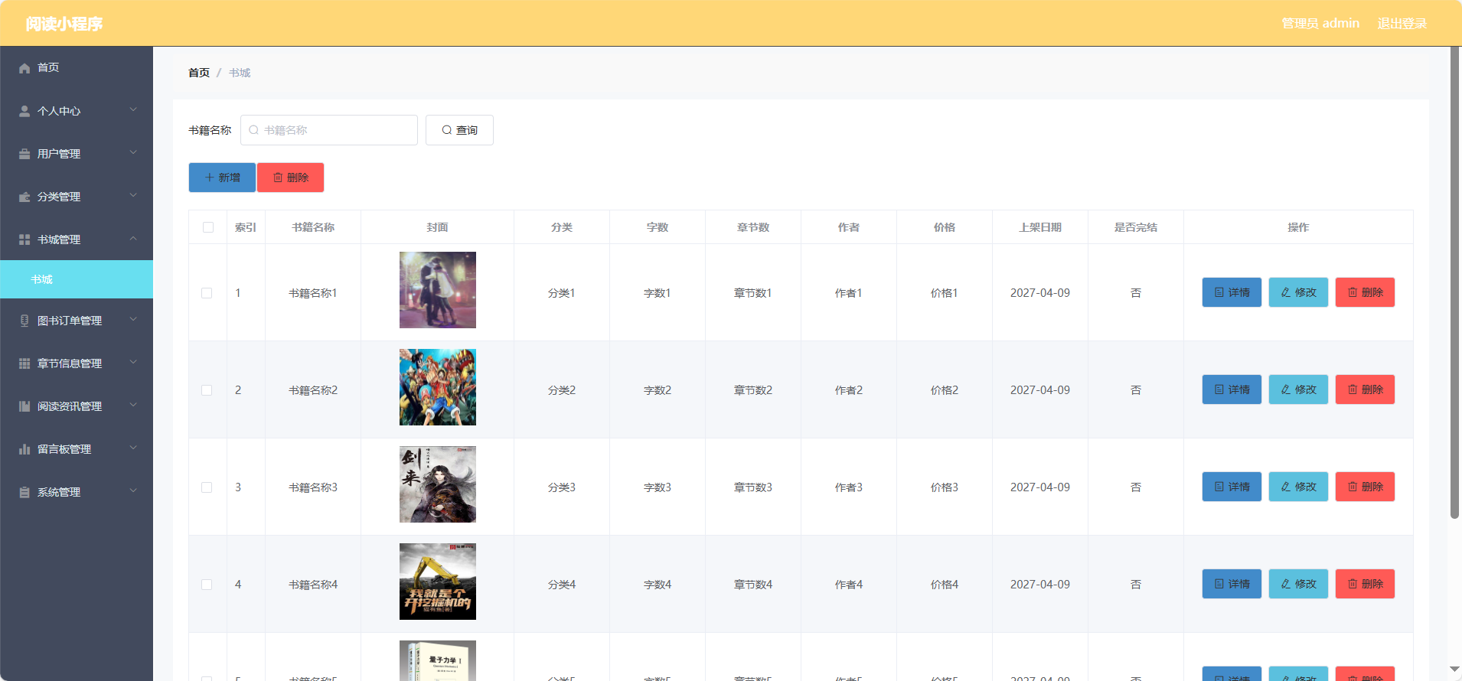Expand the 个人中心 chevron
This screenshot has width=1462, height=681.
(133, 109)
